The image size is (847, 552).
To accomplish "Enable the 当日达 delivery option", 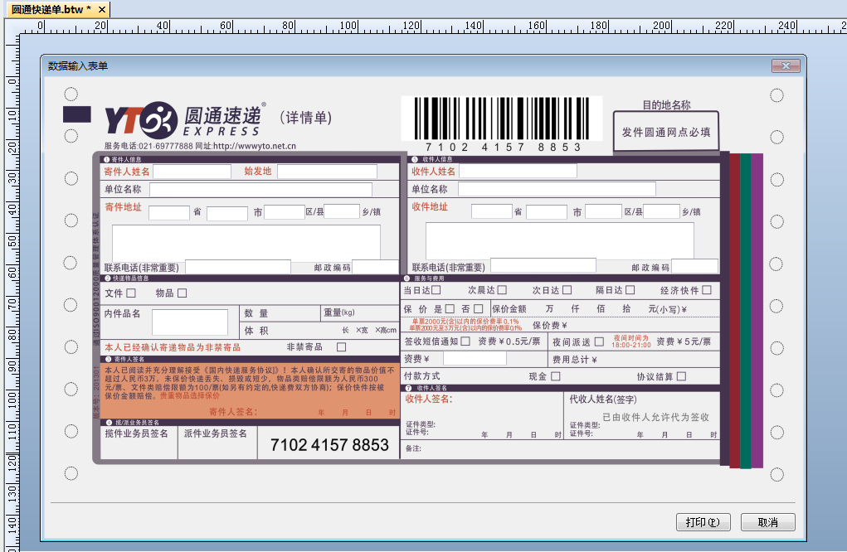I will click(x=434, y=290).
